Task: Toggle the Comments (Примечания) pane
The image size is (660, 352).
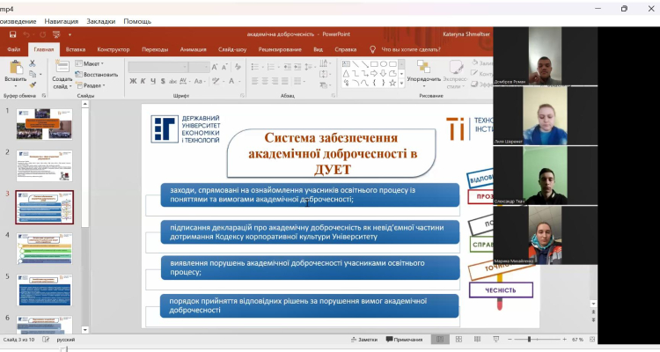Action: tap(404, 339)
